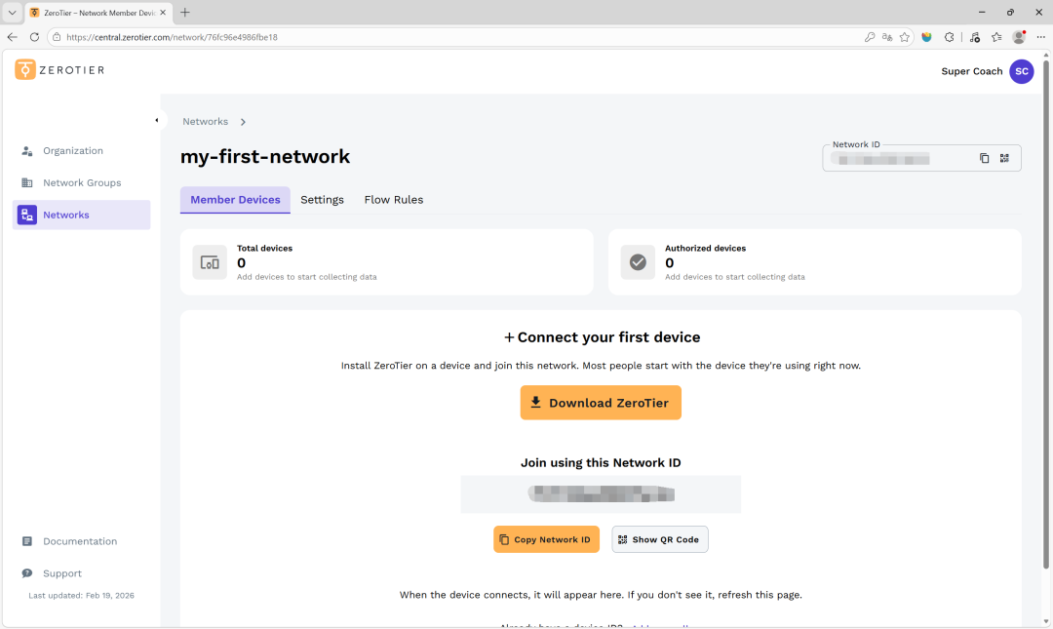
Task: Click the Support chat bubble icon
Action: pos(27,573)
